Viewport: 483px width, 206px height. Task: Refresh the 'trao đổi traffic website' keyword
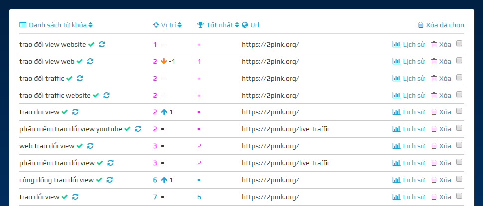(x=107, y=95)
